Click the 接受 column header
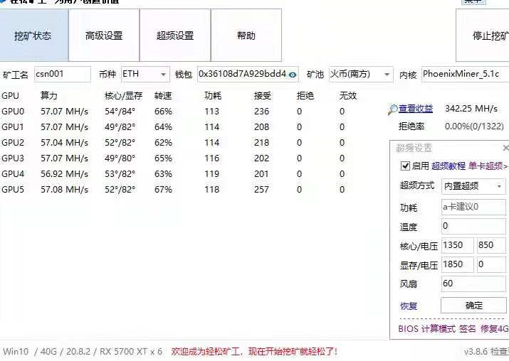509x361 pixels. point(263,96)
